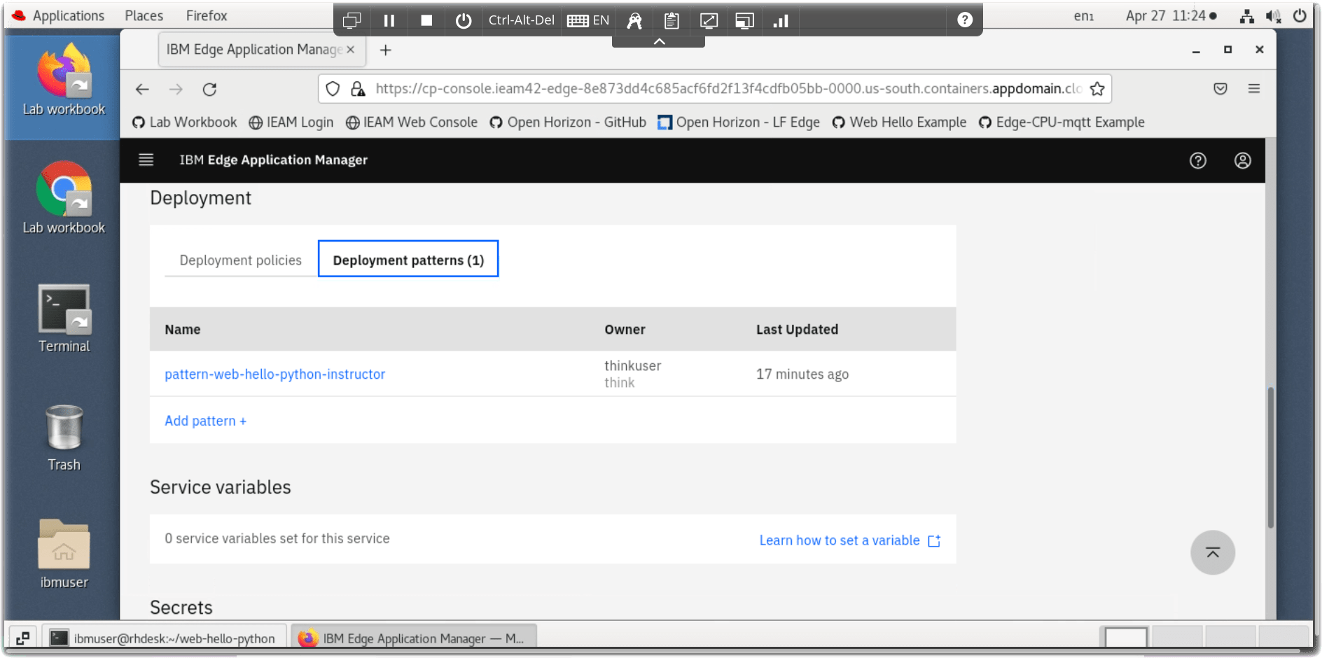This screenshot has height=658, width=1322.
Task: Collapse the remote toolbar with the chevron
Action: [x=659, y=42]
